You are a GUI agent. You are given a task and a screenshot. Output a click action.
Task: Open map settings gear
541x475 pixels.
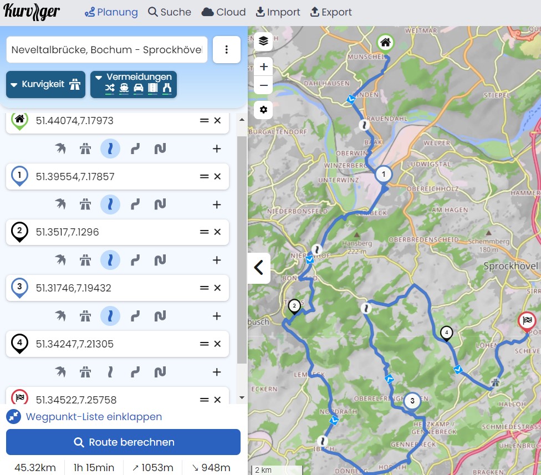[x=263, y=110]
